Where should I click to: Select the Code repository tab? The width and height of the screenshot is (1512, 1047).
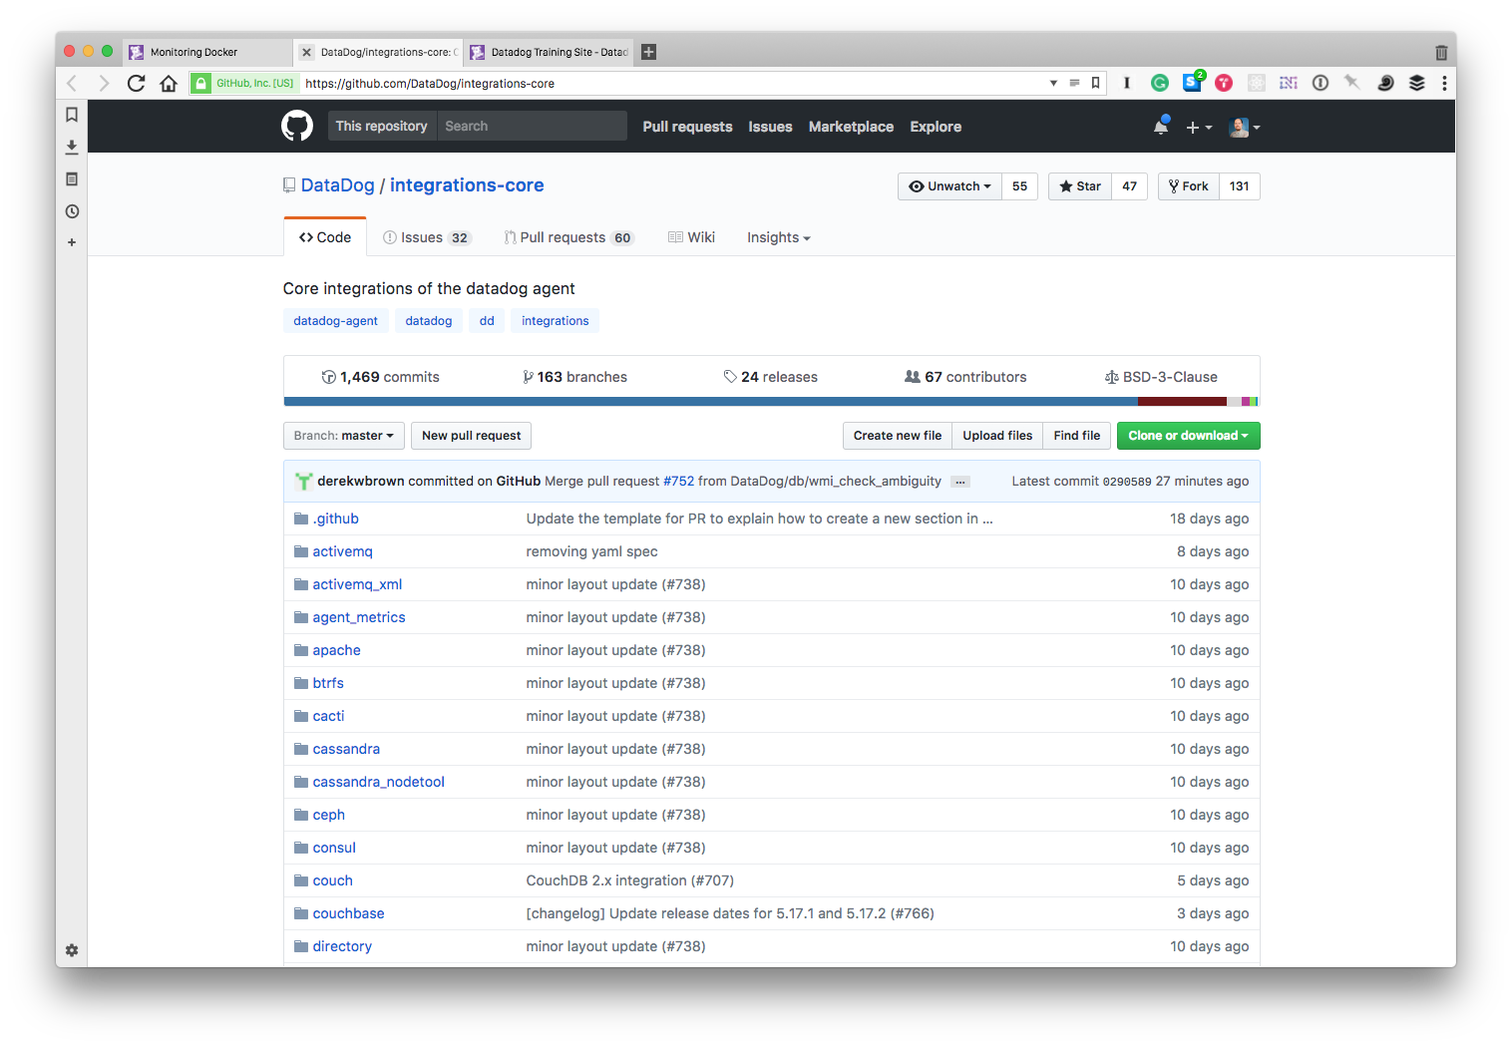[x=325, y=237]
